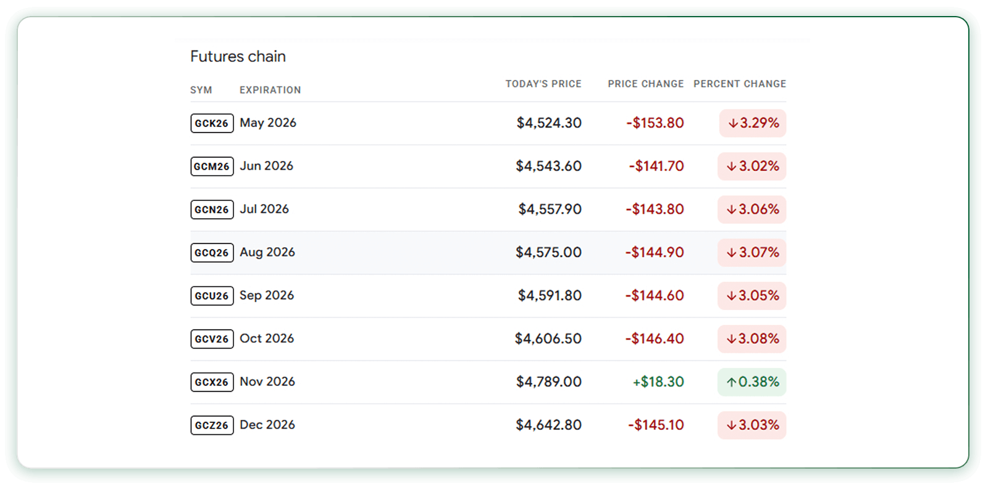Screen dimensions: 988x497
Task: Select the GCN26 symbol badge
Action: click(212, 210)
